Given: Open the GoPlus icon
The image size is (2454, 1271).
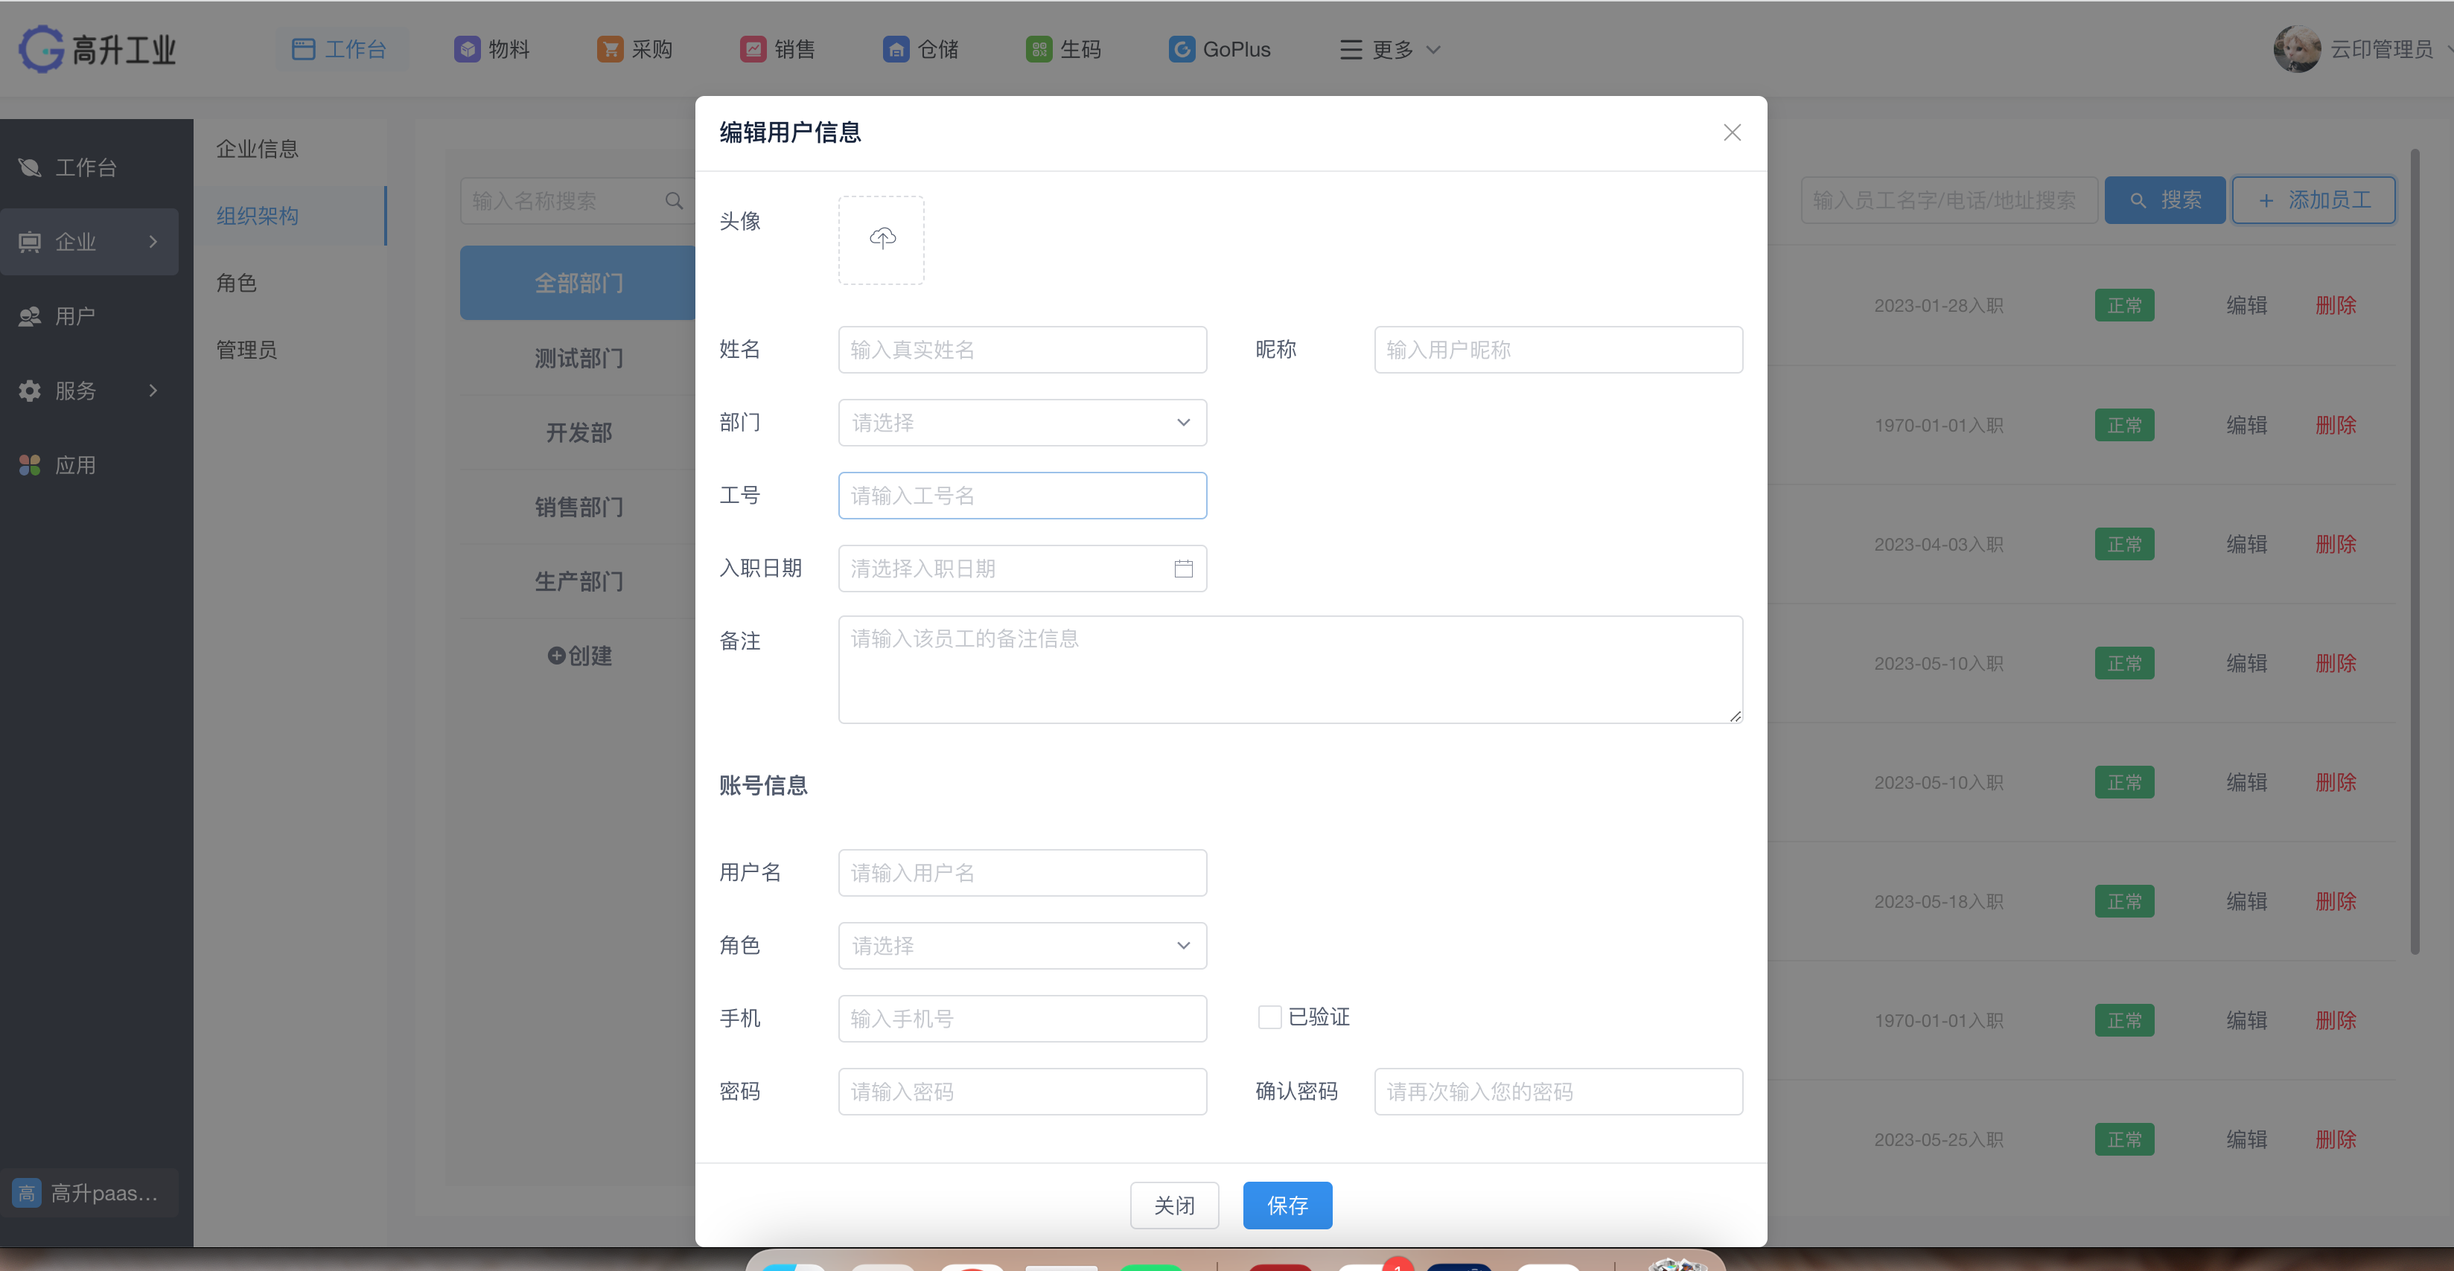Looking at the screenshot, I should click(x=1182, y=50).
